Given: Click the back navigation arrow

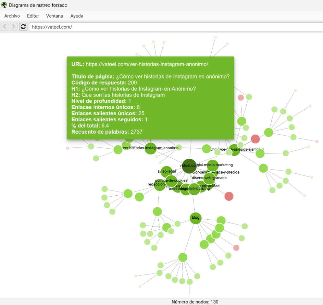Looking at the screenshot, I should click(4, 27).
